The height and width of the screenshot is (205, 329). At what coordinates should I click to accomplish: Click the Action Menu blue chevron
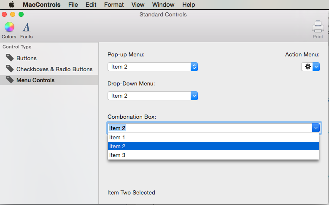pyautogui.click(x=316, y=67)
